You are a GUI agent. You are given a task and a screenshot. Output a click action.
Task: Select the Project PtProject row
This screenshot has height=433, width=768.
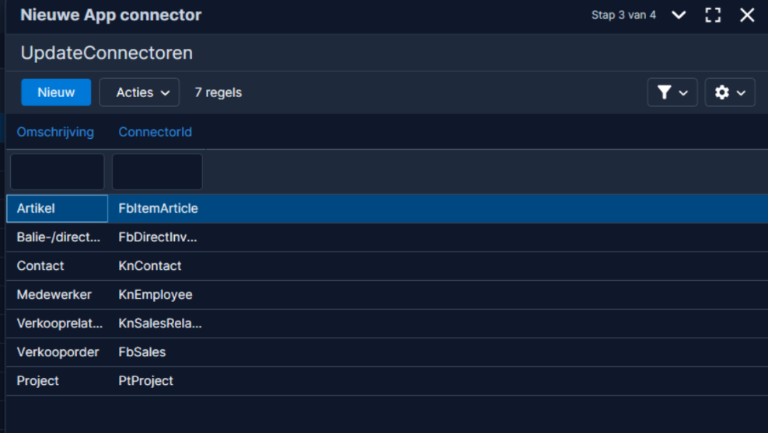tap(387, 381)
